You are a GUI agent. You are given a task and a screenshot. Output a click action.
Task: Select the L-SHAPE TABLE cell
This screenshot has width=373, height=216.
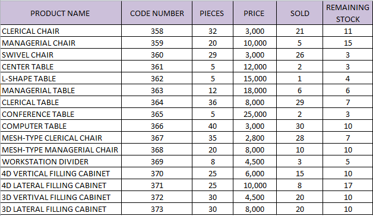(61, 78)
